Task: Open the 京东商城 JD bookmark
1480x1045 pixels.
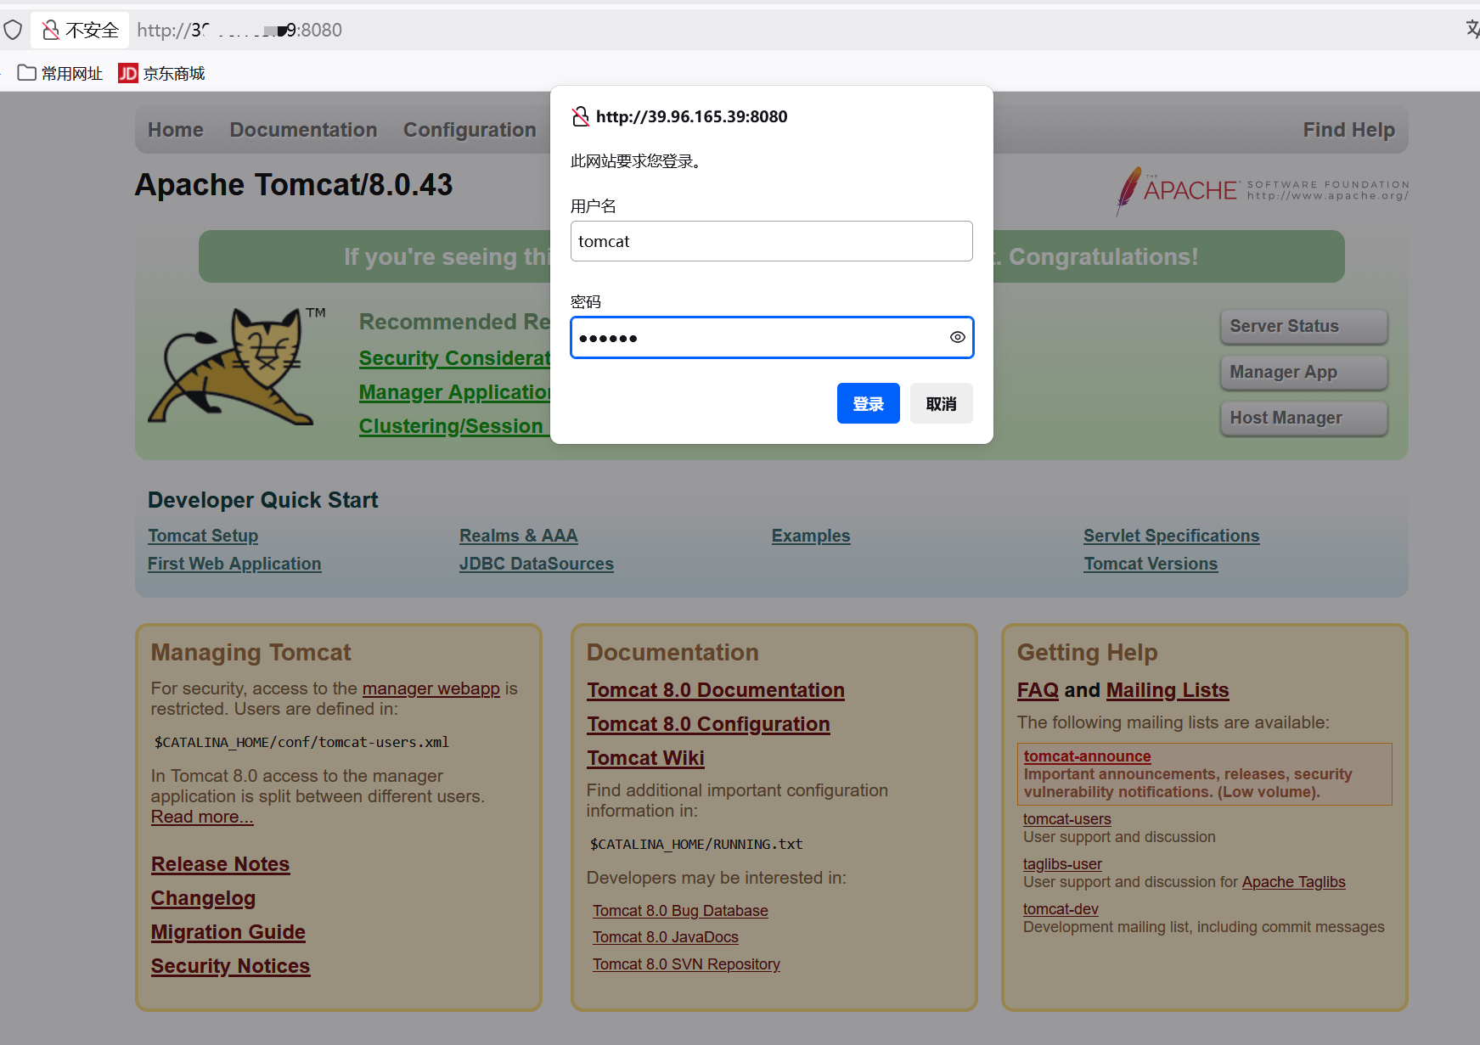Action: pos(161,74)
